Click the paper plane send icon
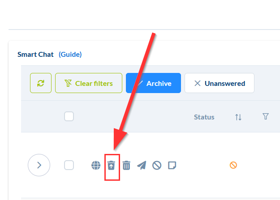This screenshot has height=200, width=280. tap(142, 166)
